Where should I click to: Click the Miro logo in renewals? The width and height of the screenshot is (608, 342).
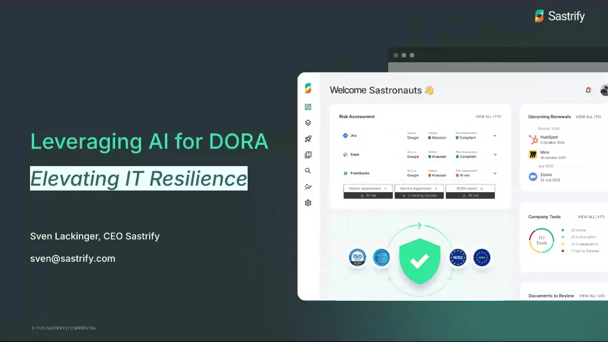click(533, 154)
